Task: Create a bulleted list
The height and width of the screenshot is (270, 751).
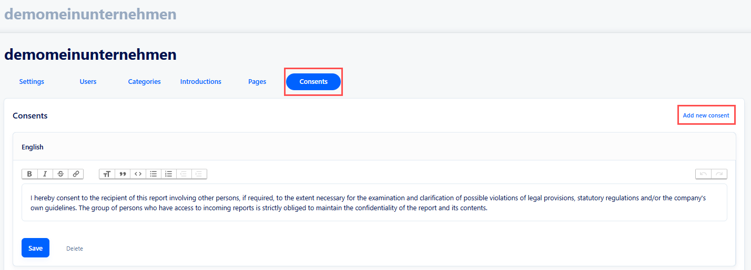Action: tap(153, 174)
